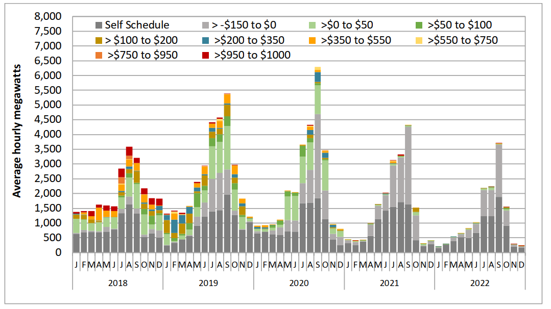551x309 pixels.
Task: Click the '>$200 to $350' teal swatch
Action: click(x=206, y=39)
